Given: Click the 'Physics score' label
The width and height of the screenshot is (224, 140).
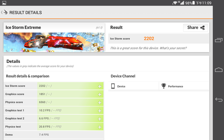Looking at the screenshot, I should (x=14, y=102).
